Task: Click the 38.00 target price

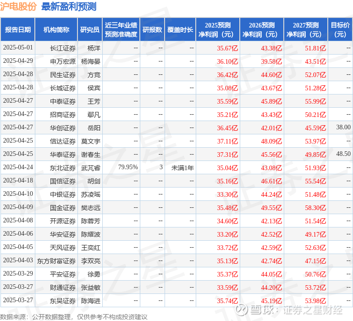Action: 343,127
